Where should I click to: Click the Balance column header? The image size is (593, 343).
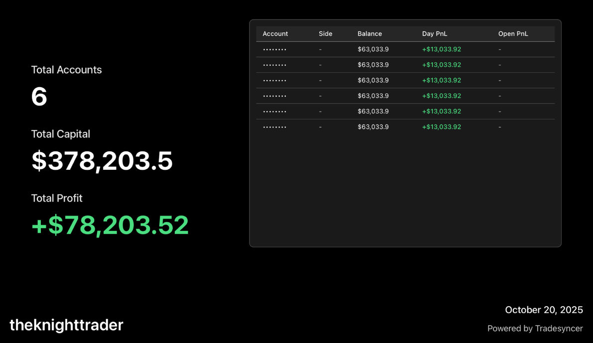tap(369, 34)
